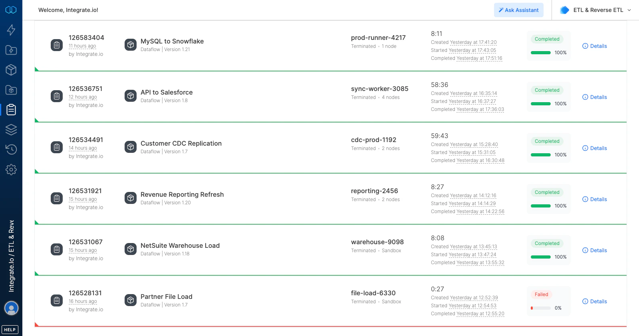
Task: Click the package icon for API to Salesforce
Action: (131, 96)
